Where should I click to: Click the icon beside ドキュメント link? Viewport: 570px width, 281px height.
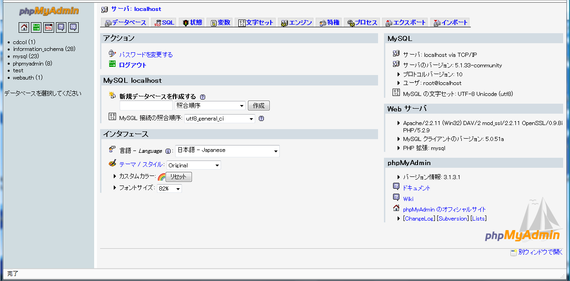tap(396, 187)
